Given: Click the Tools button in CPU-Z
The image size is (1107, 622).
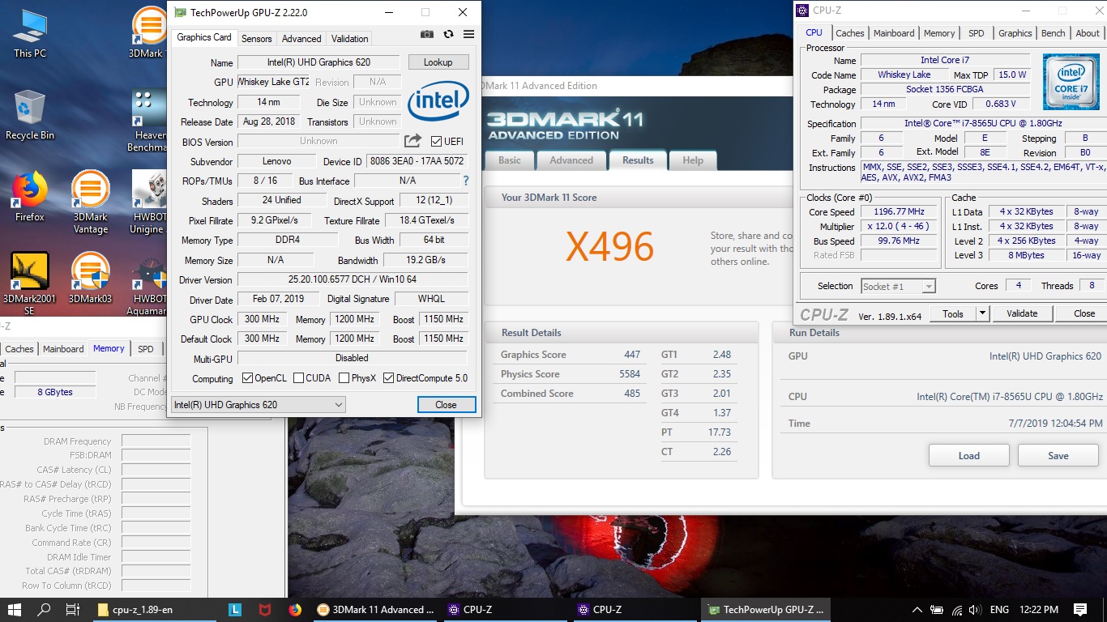Looking at the screenshot, I should pos(953,313).
